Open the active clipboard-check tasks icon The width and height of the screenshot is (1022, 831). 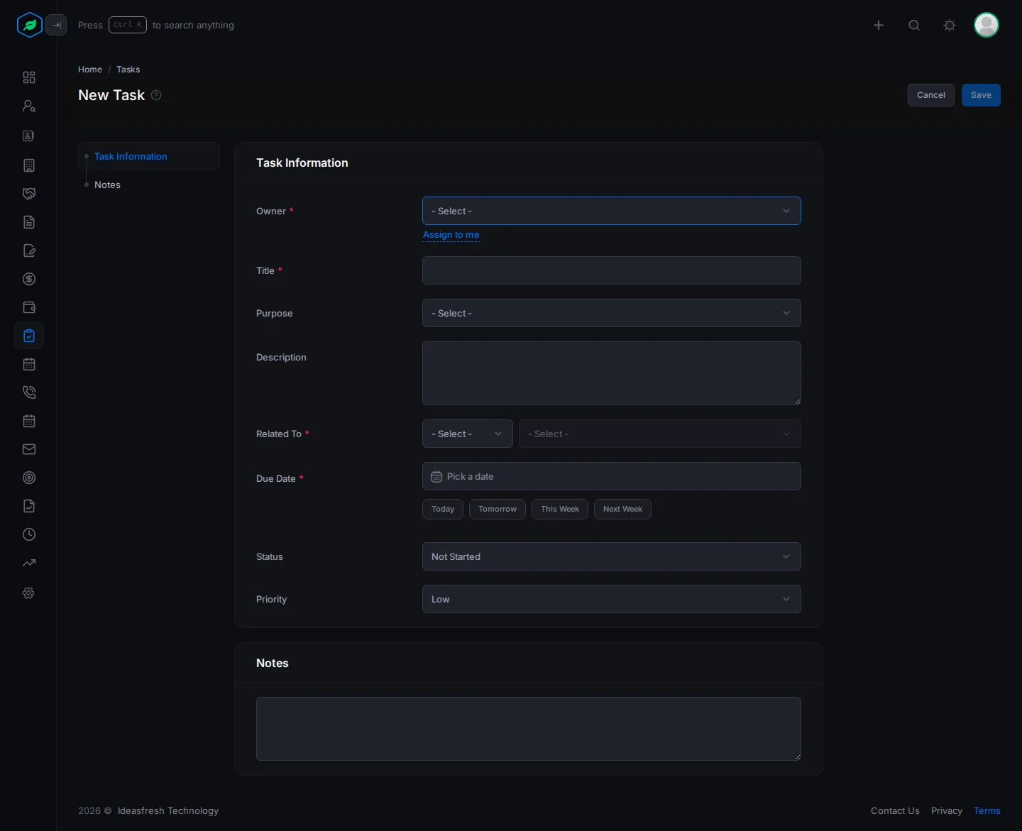coord(29,336)
